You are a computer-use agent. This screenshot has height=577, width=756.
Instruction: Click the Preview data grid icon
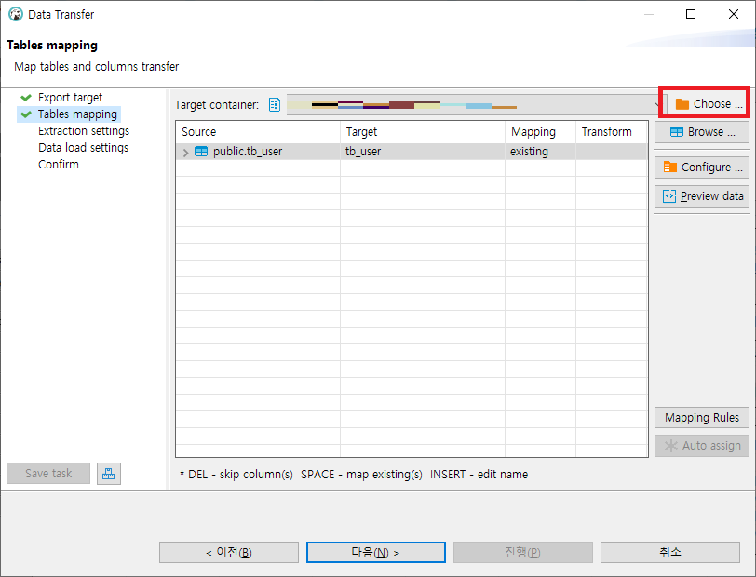(669, 195)
